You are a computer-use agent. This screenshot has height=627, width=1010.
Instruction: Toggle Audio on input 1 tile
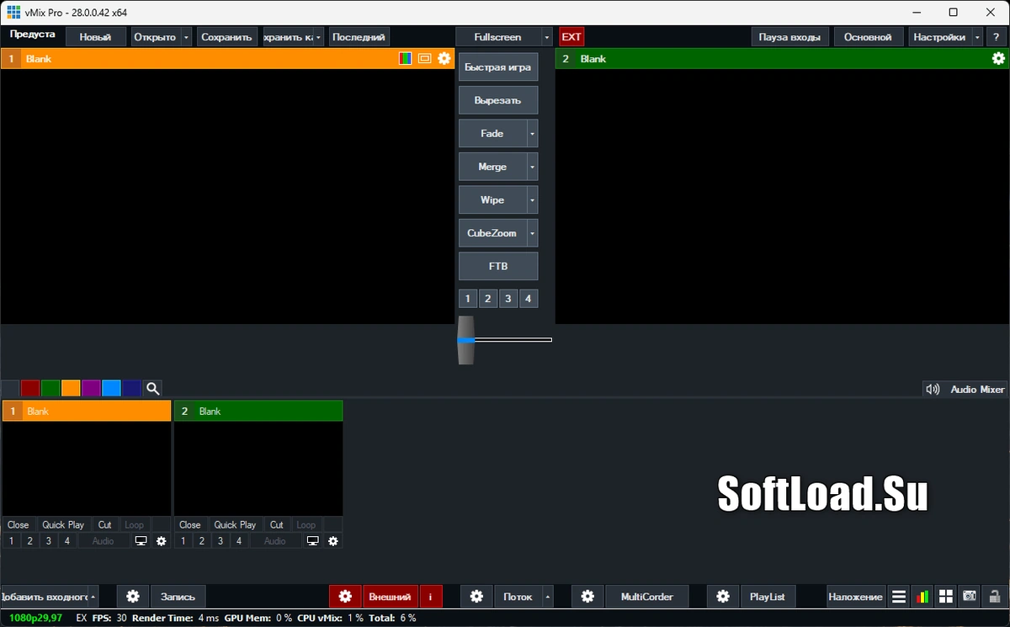[x=103, y=541]
